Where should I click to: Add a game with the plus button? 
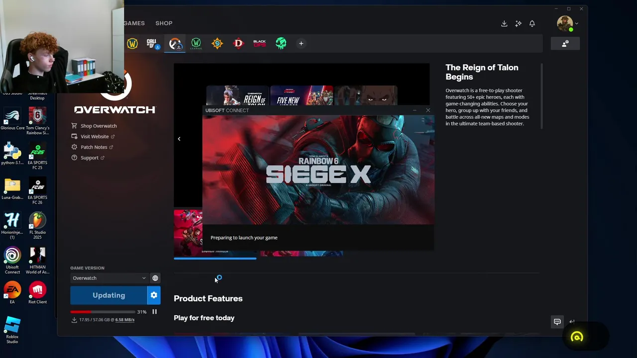point(301,44)
